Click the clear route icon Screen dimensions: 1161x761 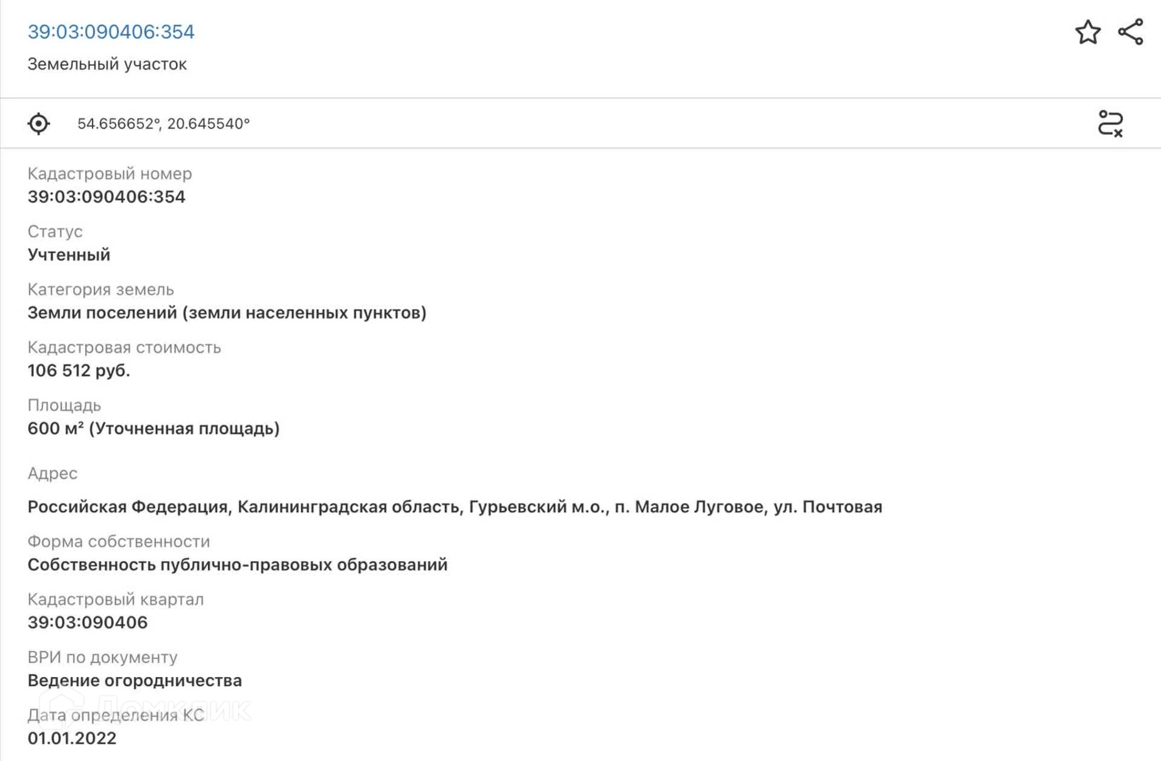(x=1110, y=123)
